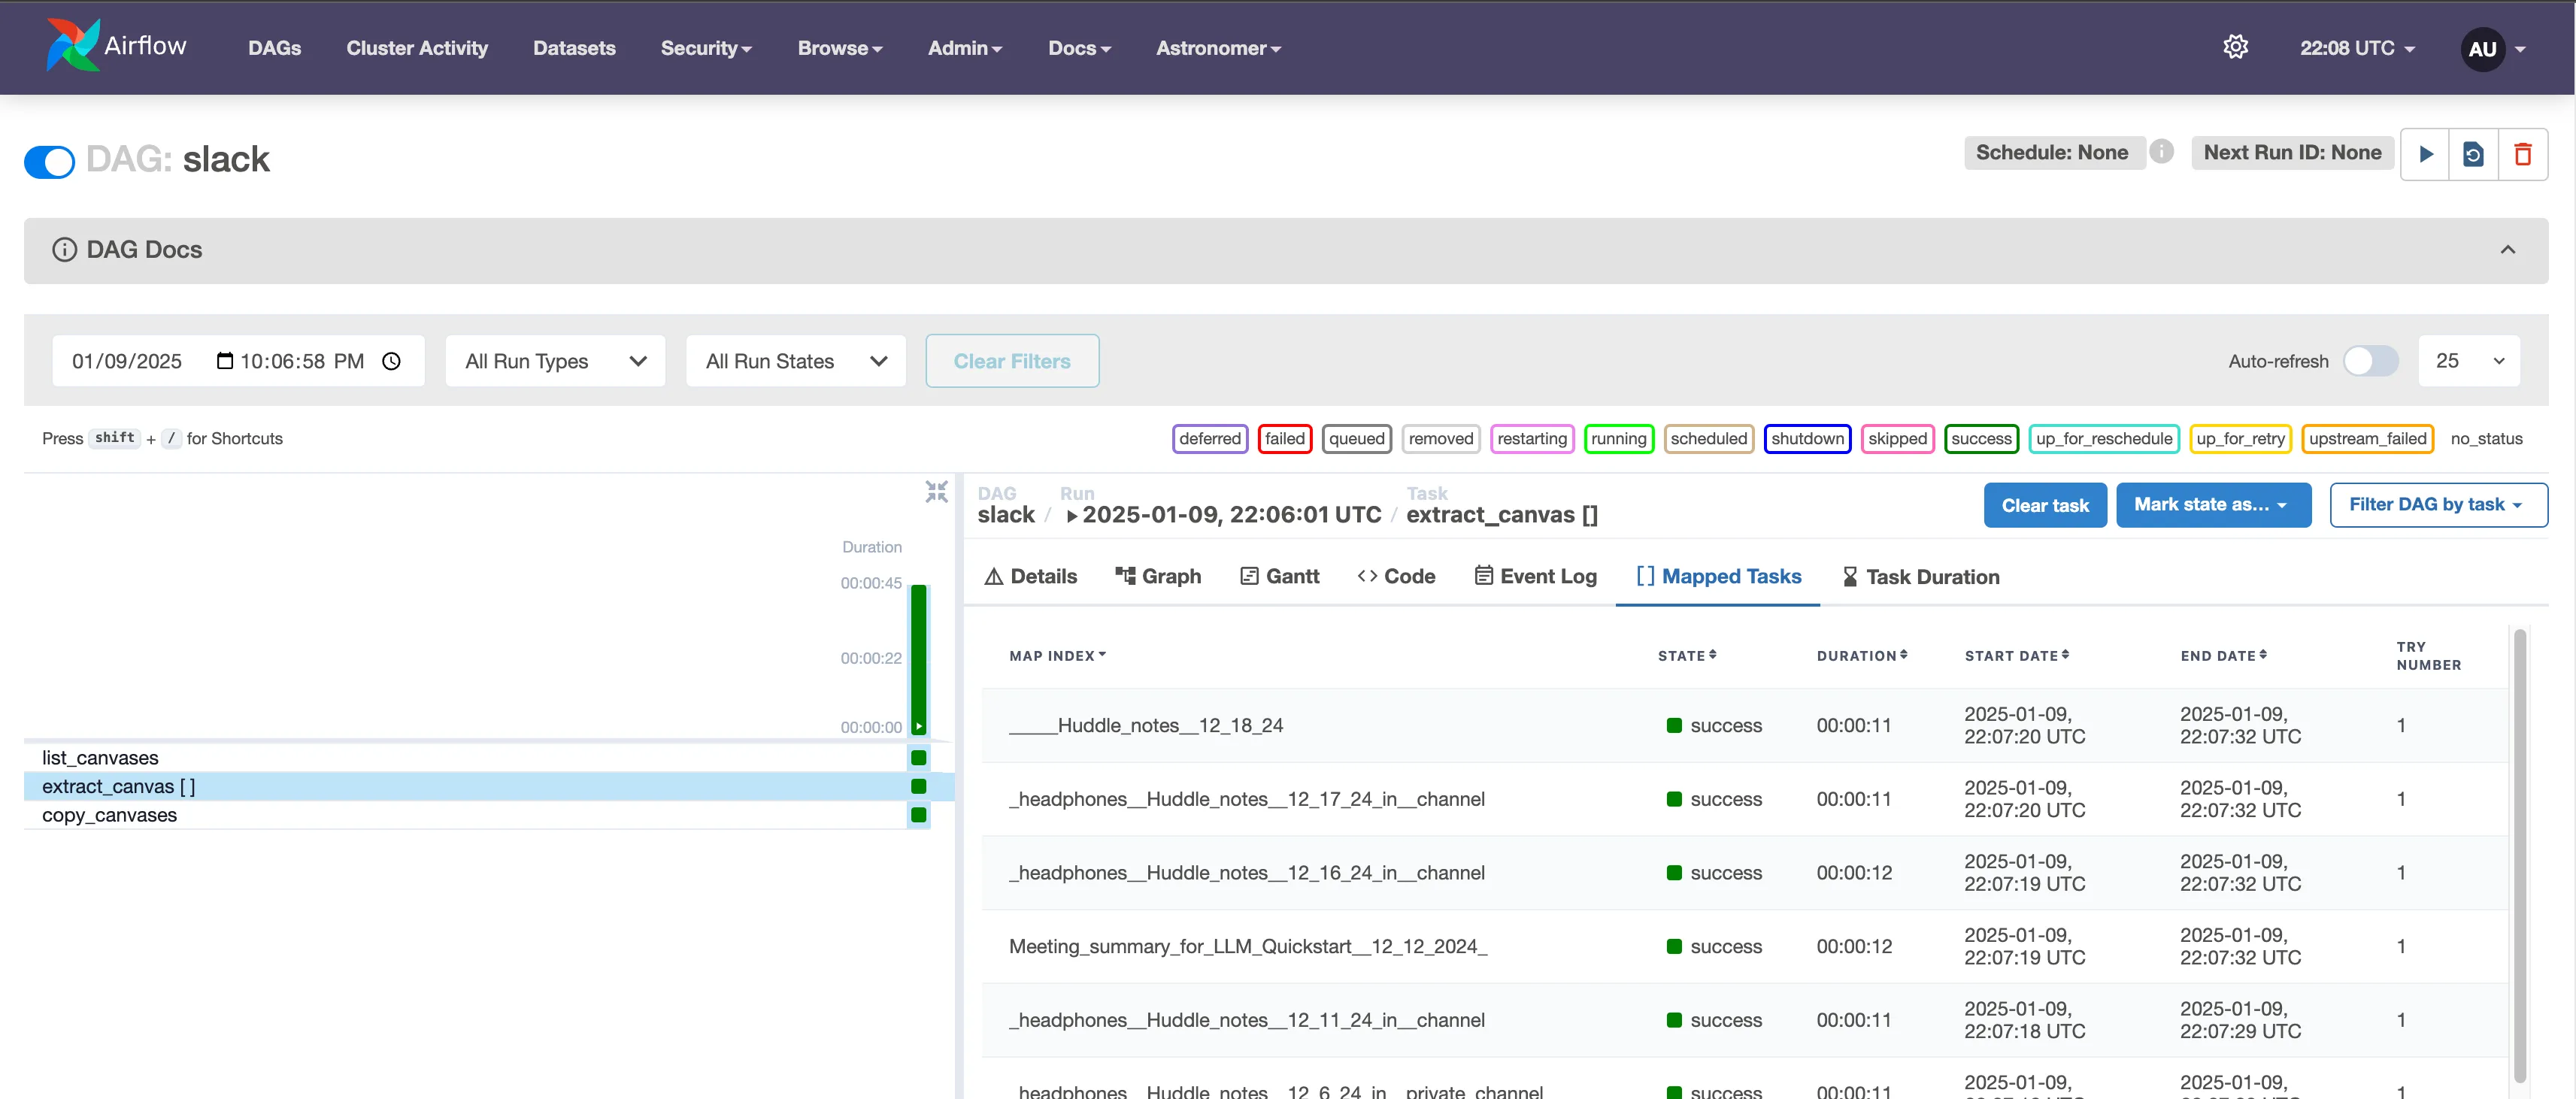The width and height of the screenshot is (2576, 1099).
Task: Click the date and time input field
Action: 238,361
